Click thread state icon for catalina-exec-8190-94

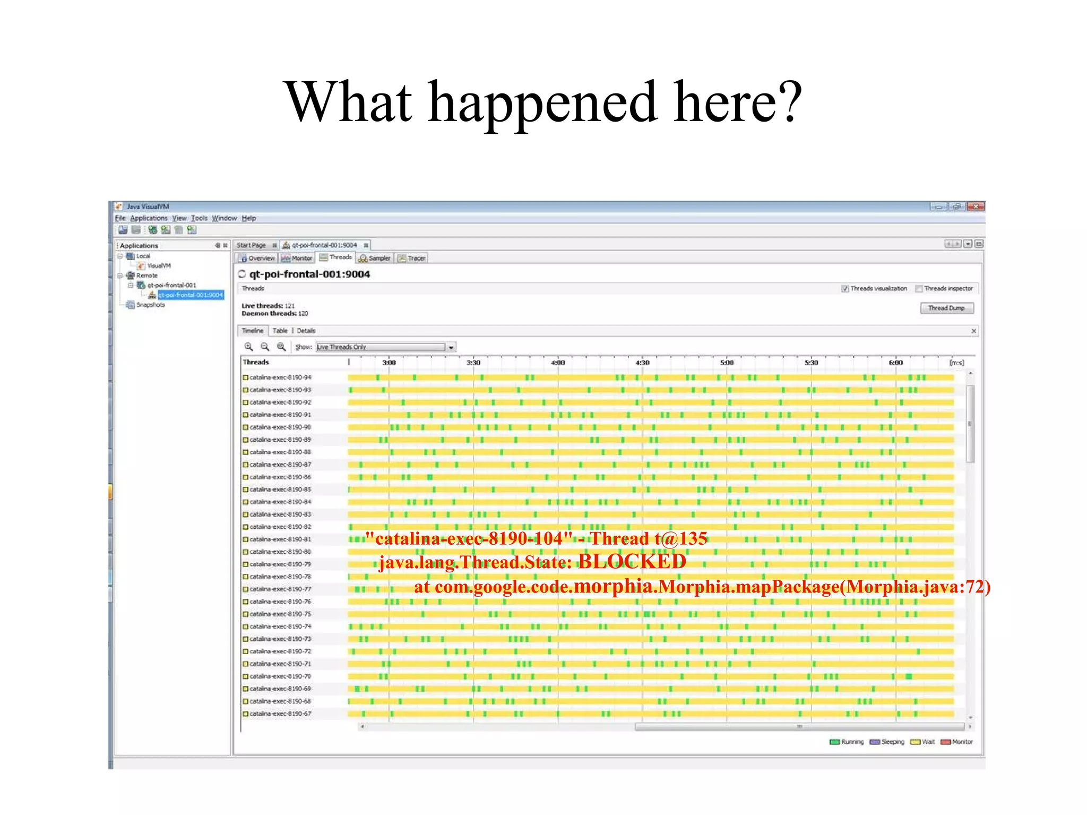tap(246, 378)
